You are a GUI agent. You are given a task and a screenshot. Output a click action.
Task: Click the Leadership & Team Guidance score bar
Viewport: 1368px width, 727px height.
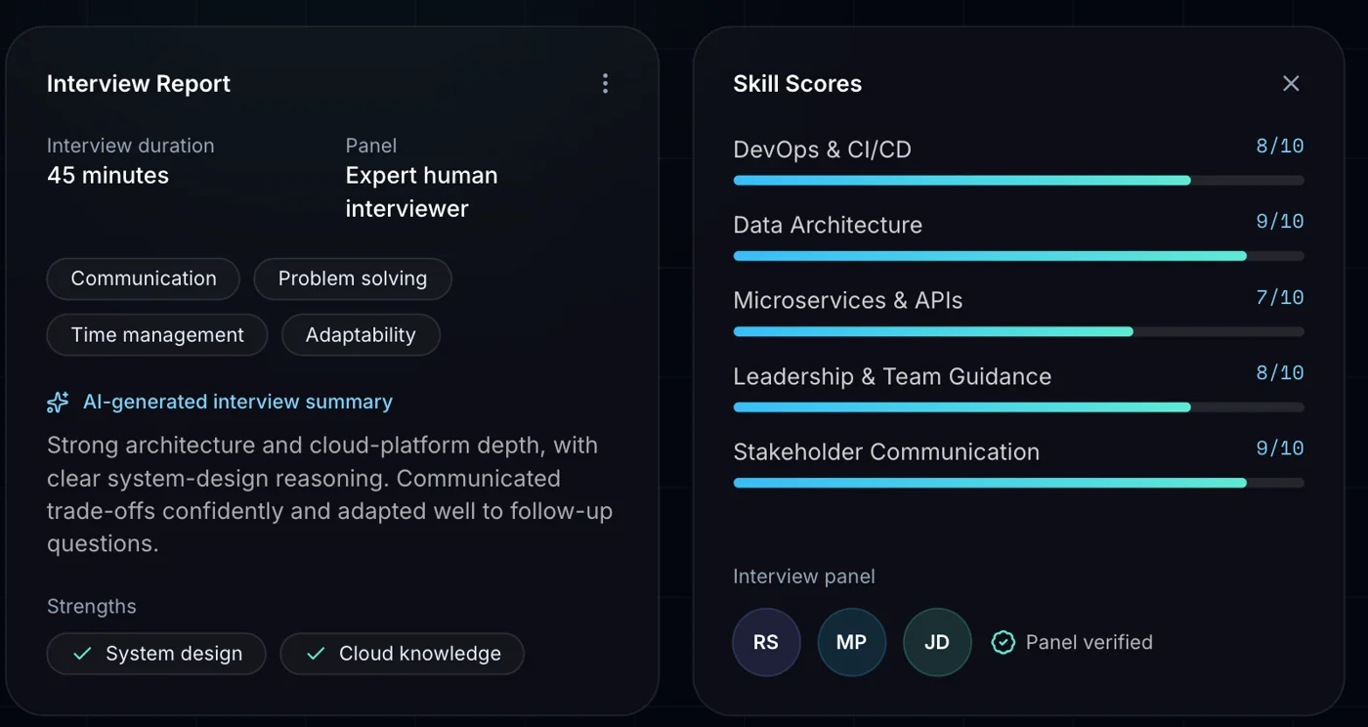(x=1018, y=406)
